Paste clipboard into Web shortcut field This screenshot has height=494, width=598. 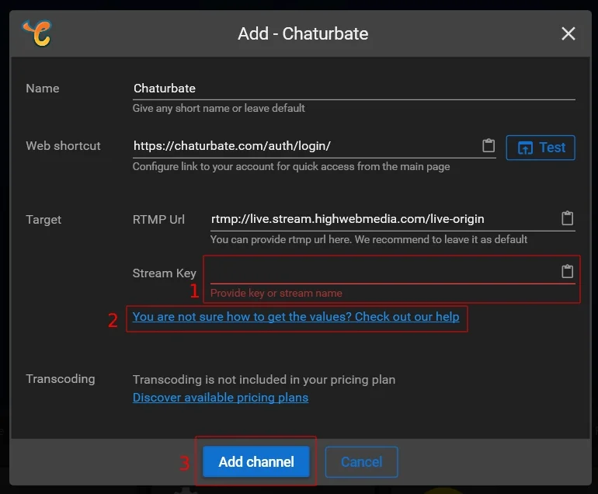[x=488, y=146]
